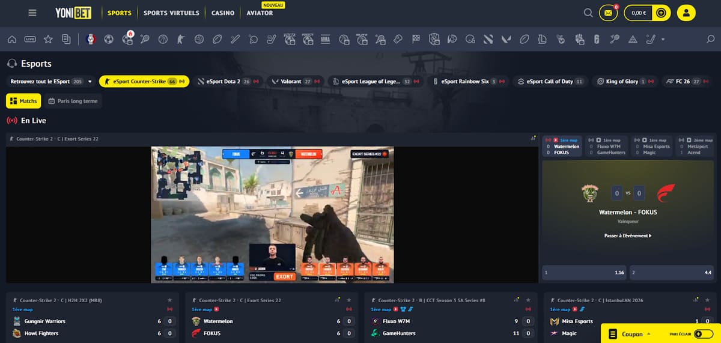721x343 pixels.
Task: Open the hamburger main menu
Action: click(x=32, y=13)
